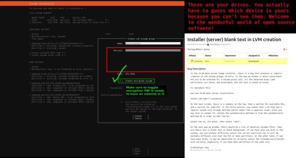This screenshot has height=158, width=296.
Task: Click the Back button at bottom
Action: [140, 153]
